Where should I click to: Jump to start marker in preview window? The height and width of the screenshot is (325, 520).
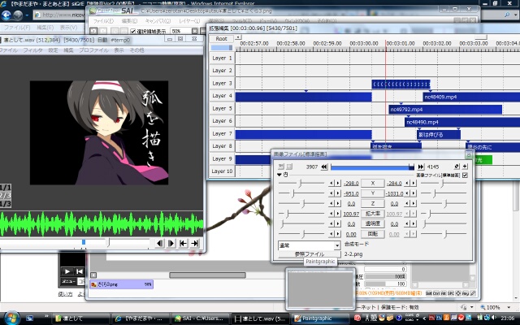click(183, 244)
